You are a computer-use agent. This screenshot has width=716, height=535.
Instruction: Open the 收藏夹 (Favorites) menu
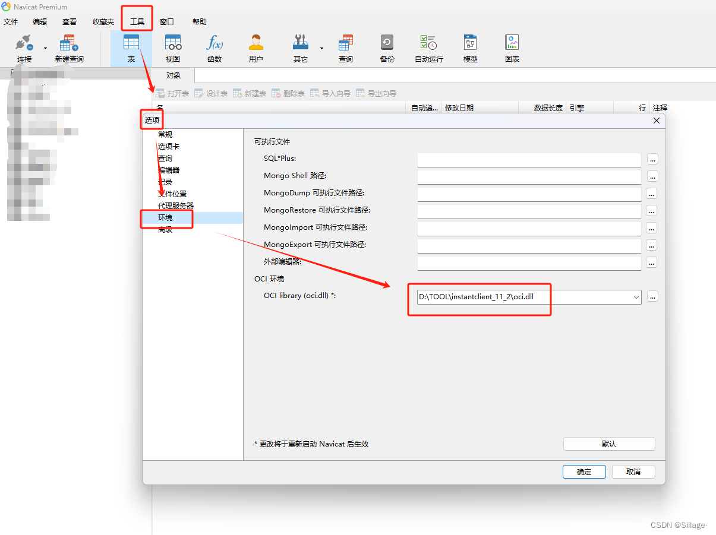(103, 22)
